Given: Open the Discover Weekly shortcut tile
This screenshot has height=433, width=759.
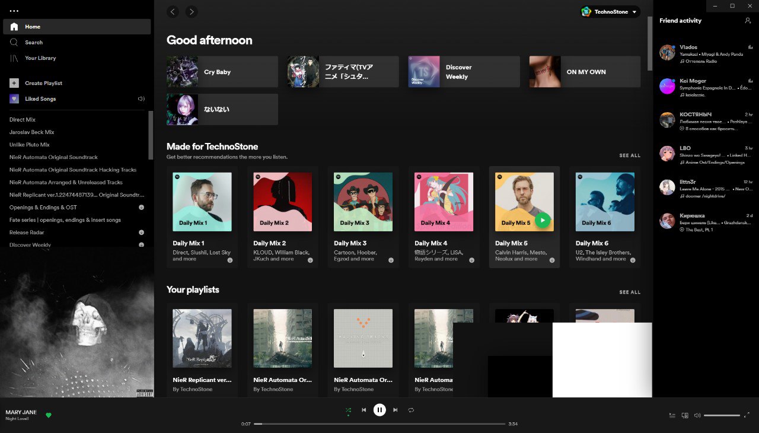Looking at the screenshot, I should (464, 72).
